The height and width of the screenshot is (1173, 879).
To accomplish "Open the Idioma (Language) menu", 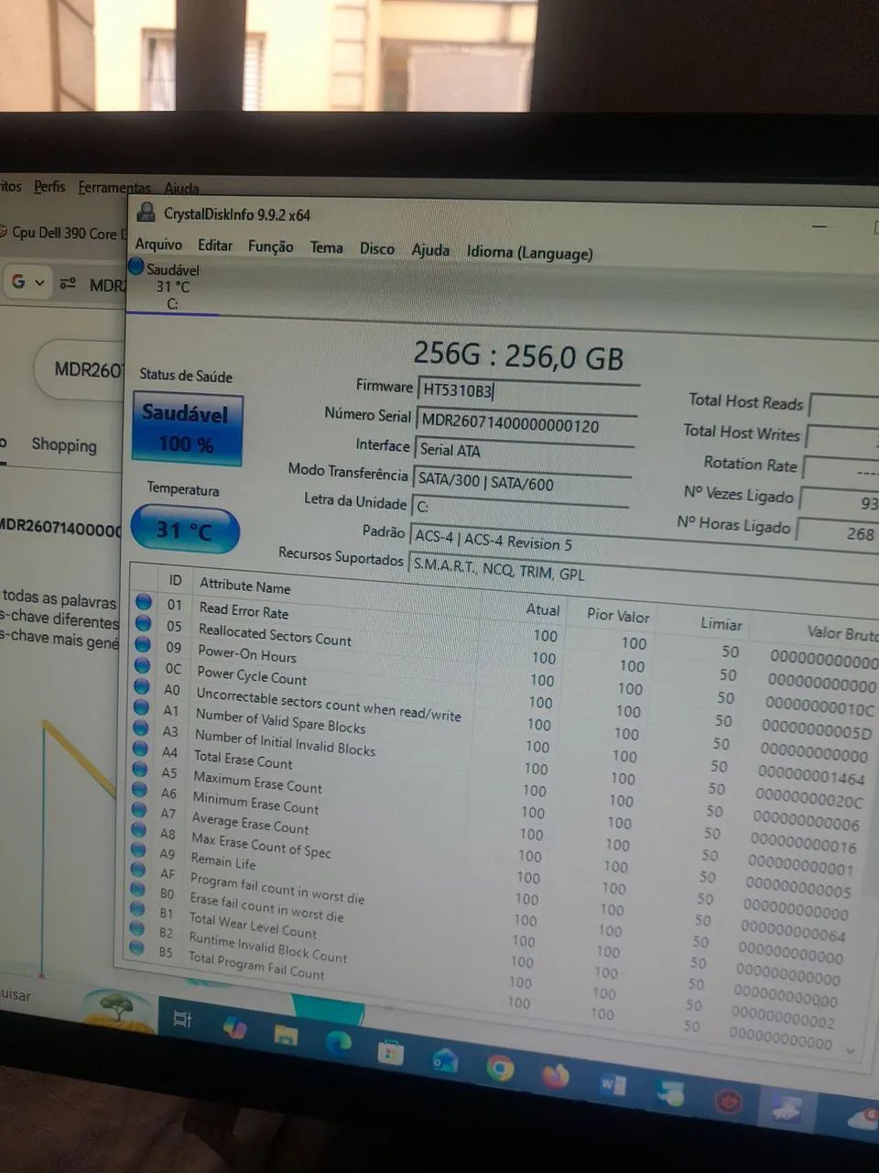I will click(529, 252).
